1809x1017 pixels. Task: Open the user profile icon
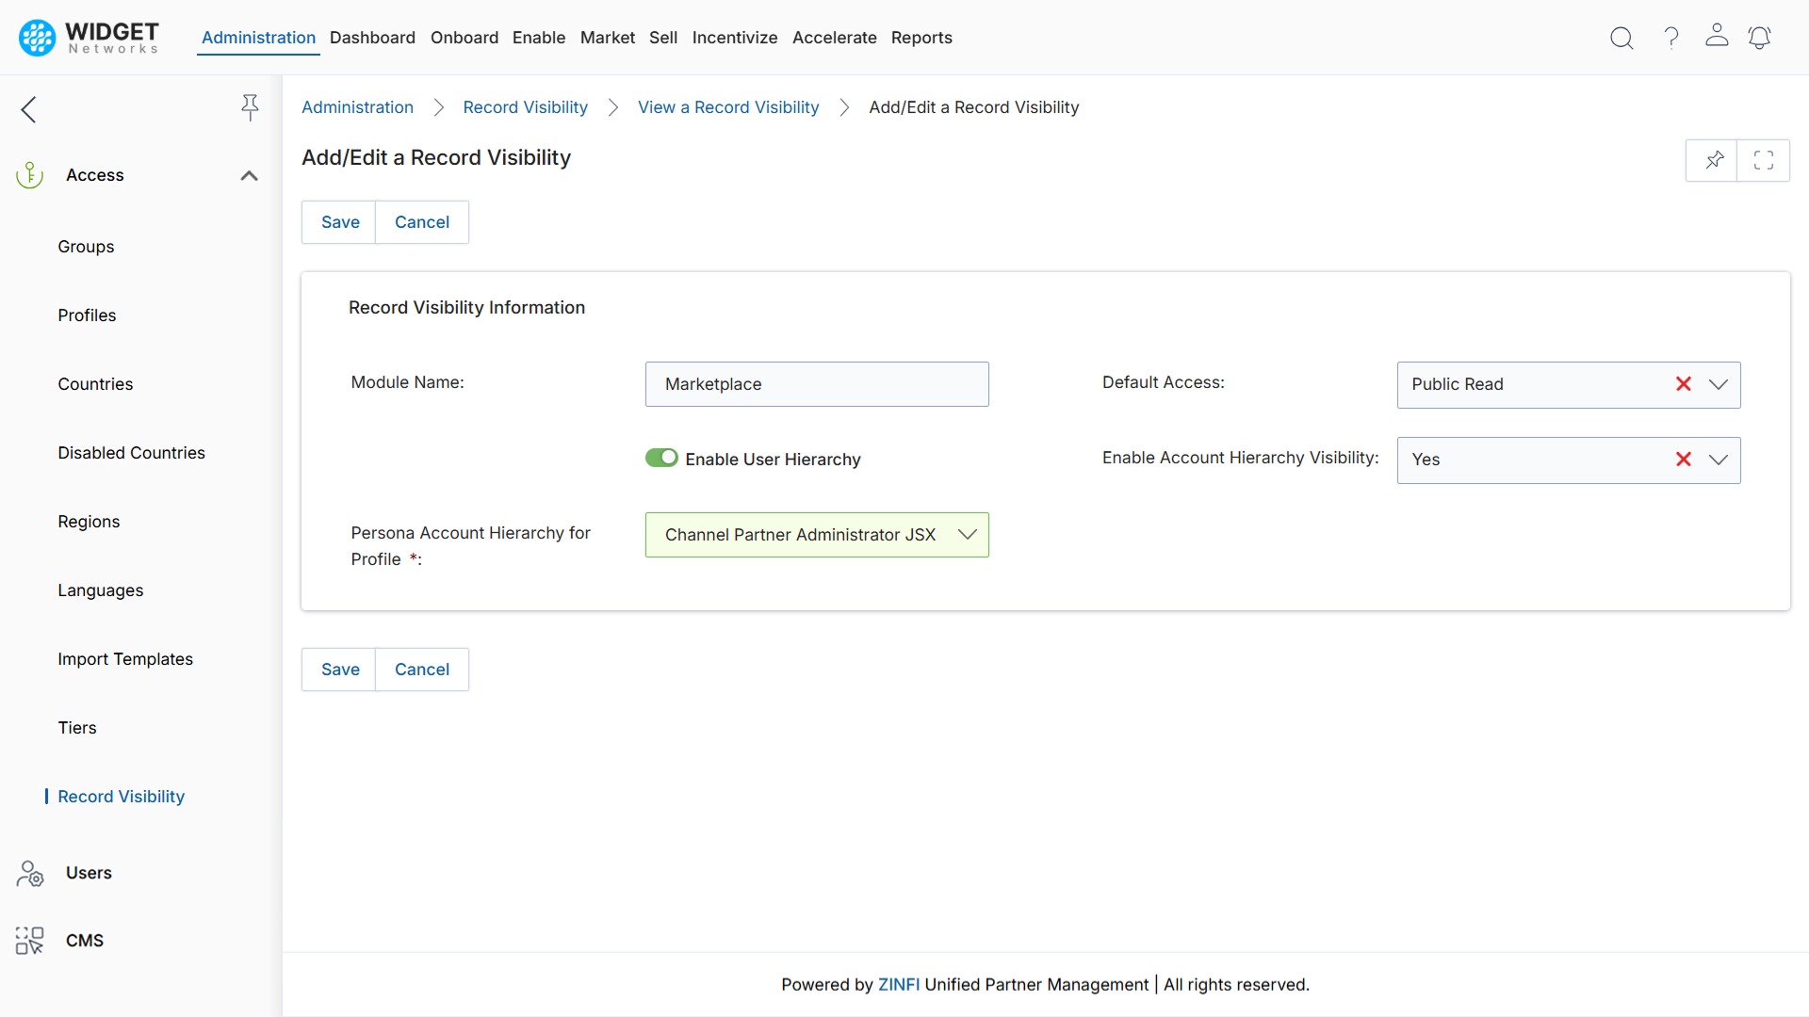1717,38
